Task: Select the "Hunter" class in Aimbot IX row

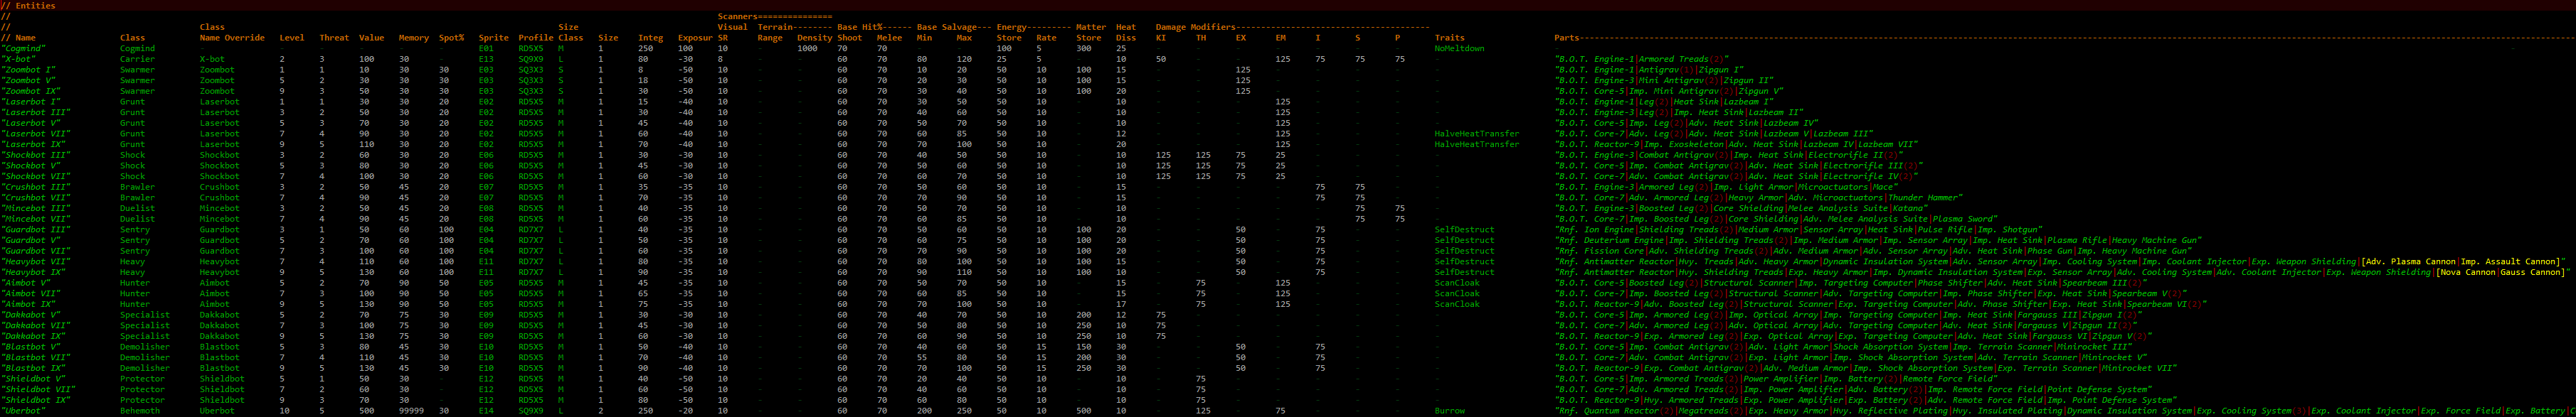Action: coord(135,304)
